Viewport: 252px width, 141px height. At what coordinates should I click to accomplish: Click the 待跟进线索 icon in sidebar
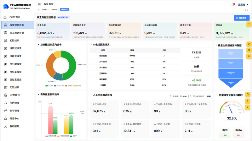(x=5, y=56)
